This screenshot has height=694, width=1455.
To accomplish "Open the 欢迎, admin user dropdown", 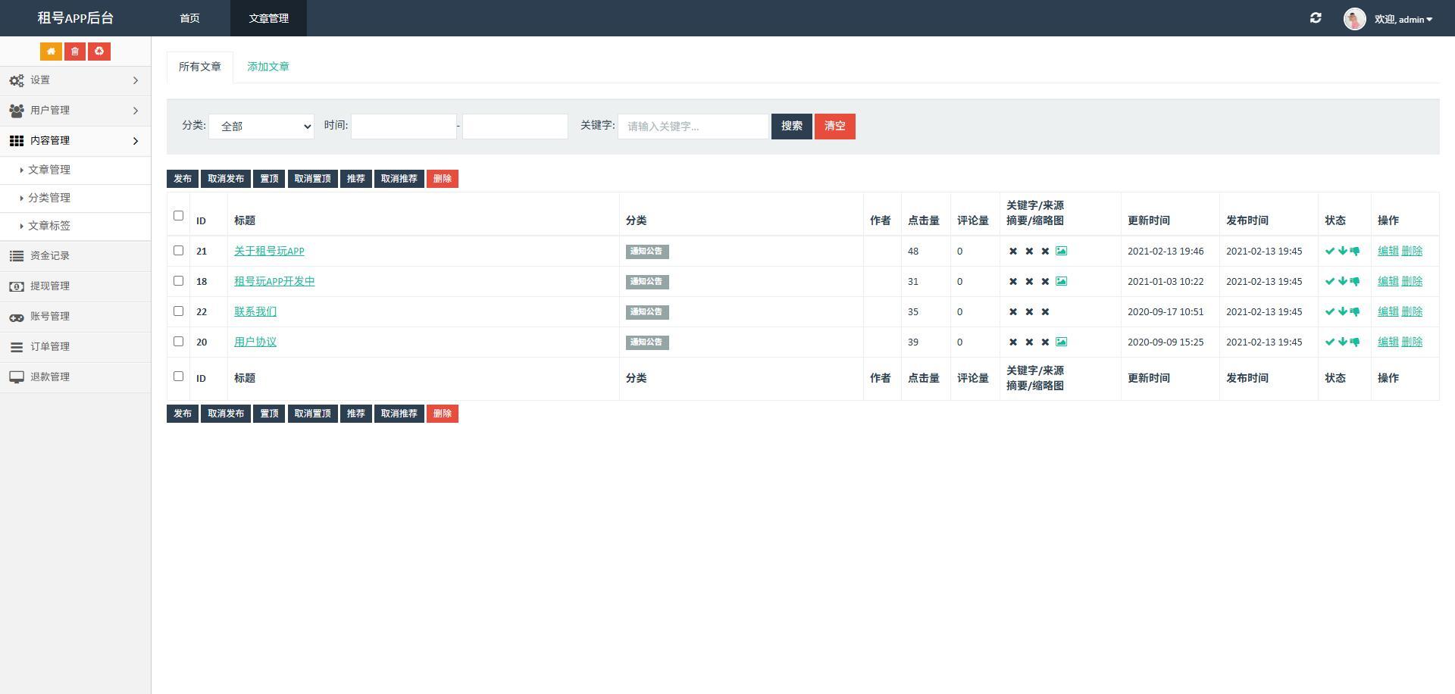I will click(x=1403, y=19).
